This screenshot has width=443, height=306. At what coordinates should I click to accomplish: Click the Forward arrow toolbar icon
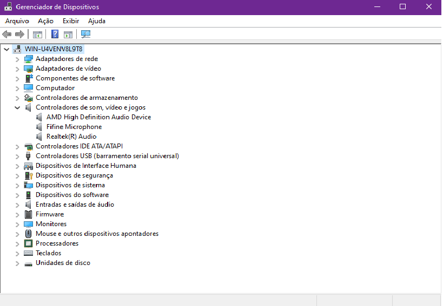[19, 35]
